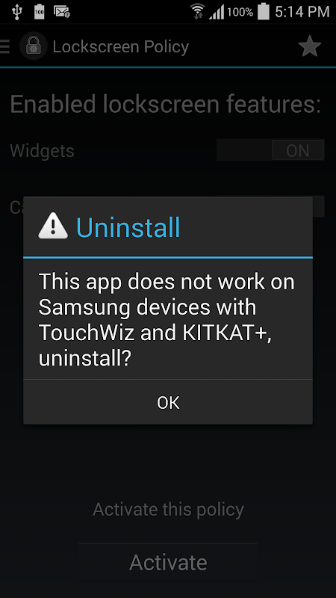This screenshot has width=336, height=598.
Task: Select the Lockscreen Policy title text
Action: click(121, 47)
